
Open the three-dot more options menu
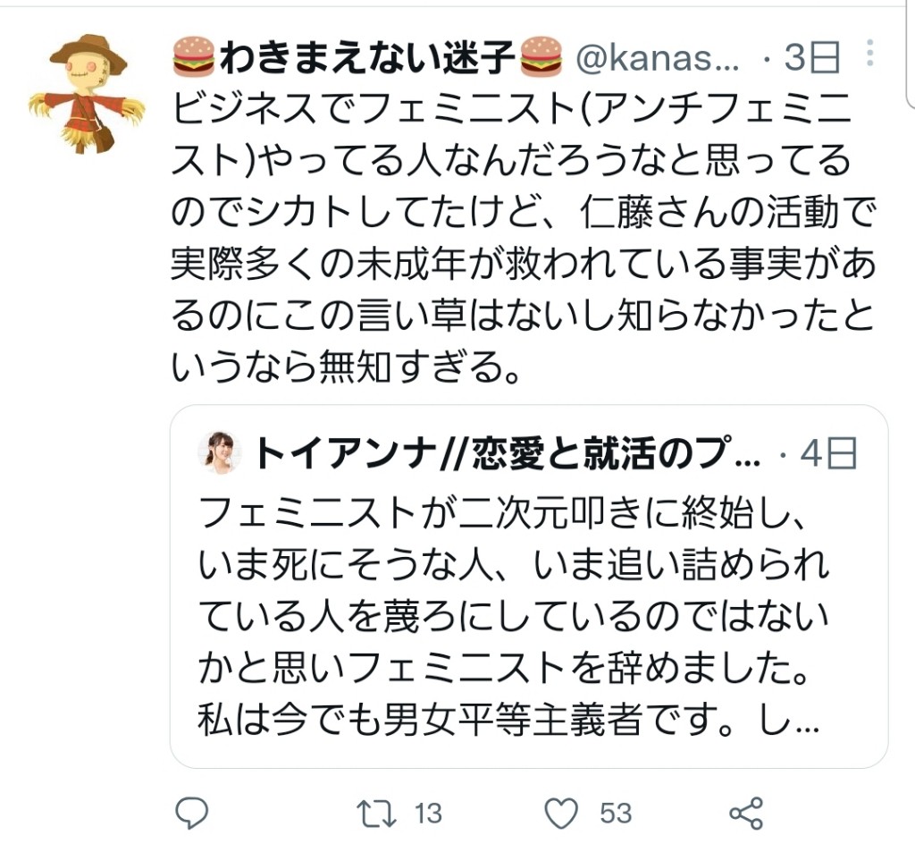pyautogui.click(x=870, y=53)
